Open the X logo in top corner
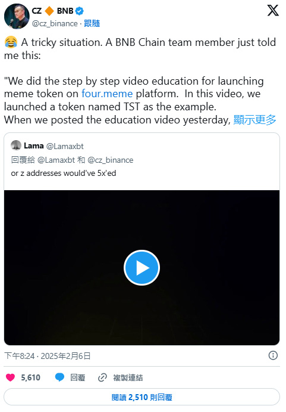The width and height of the screenshot is (286, 412). [x=273, y=10]
